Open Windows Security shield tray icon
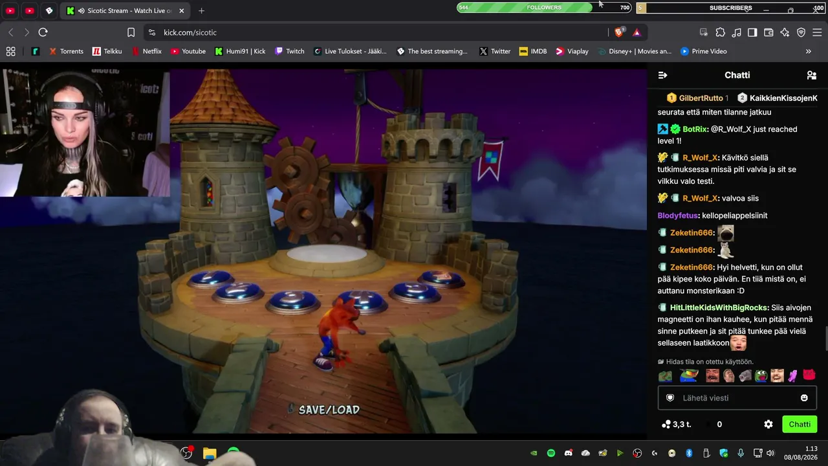 coord(724,453)
